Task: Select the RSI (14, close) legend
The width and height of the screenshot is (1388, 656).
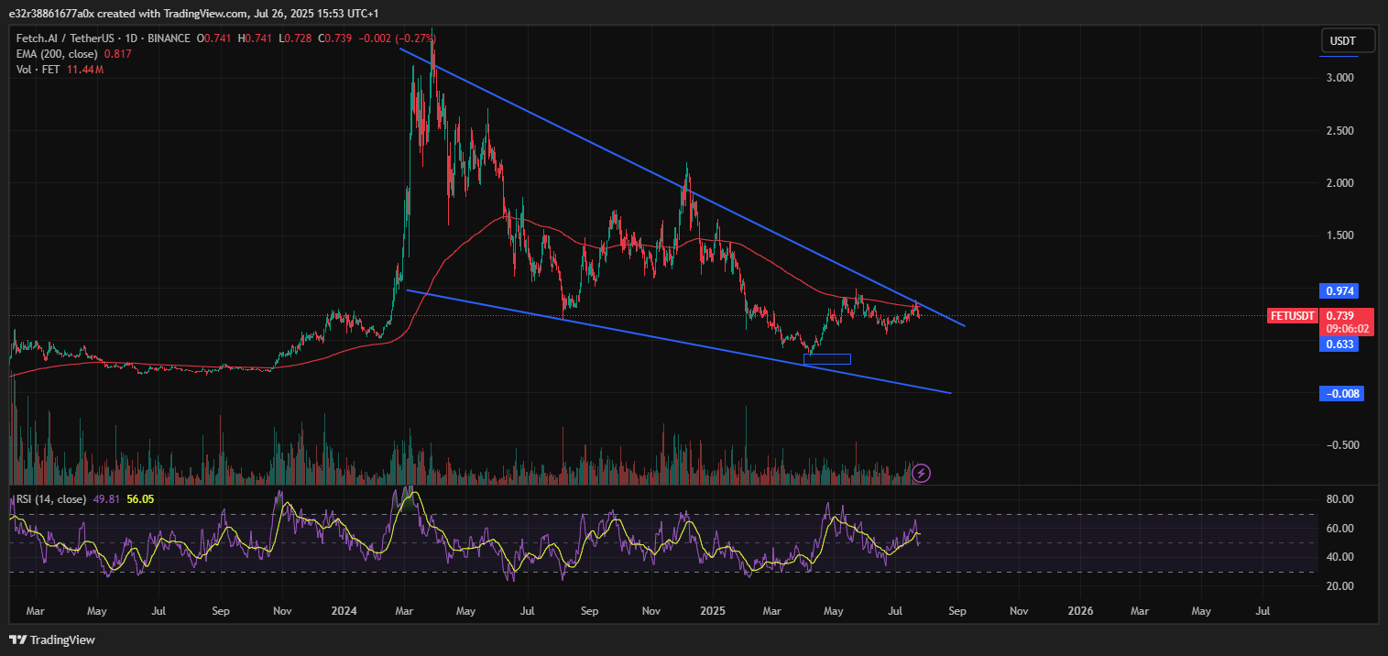Action: tap(50, 499)
